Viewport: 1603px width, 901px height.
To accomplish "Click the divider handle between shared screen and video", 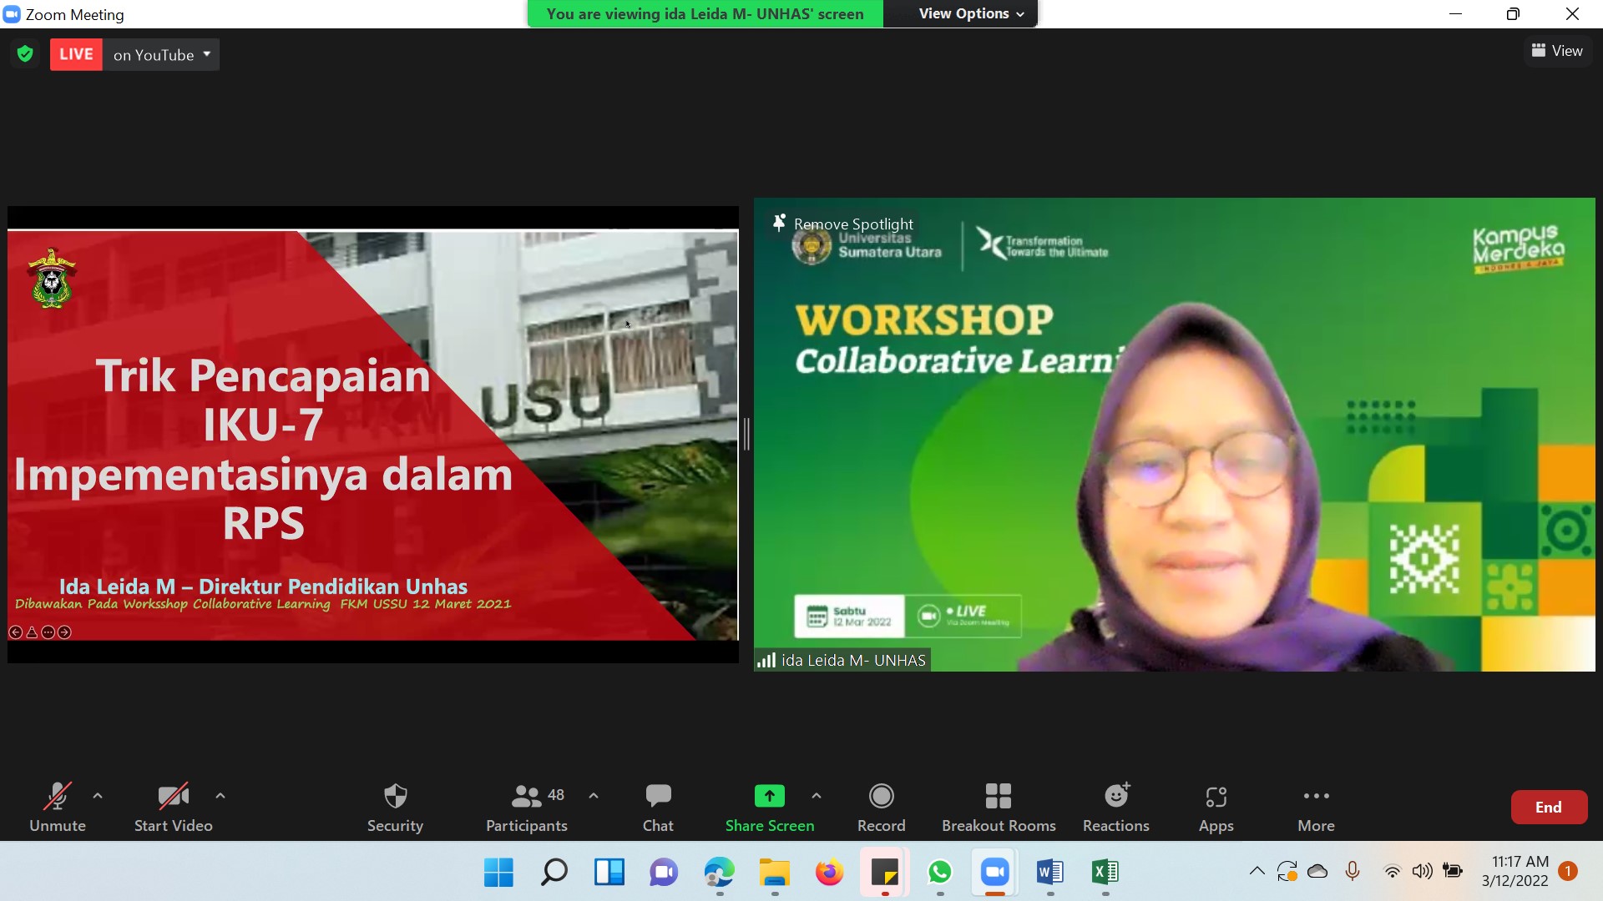I will coord(746,435).
